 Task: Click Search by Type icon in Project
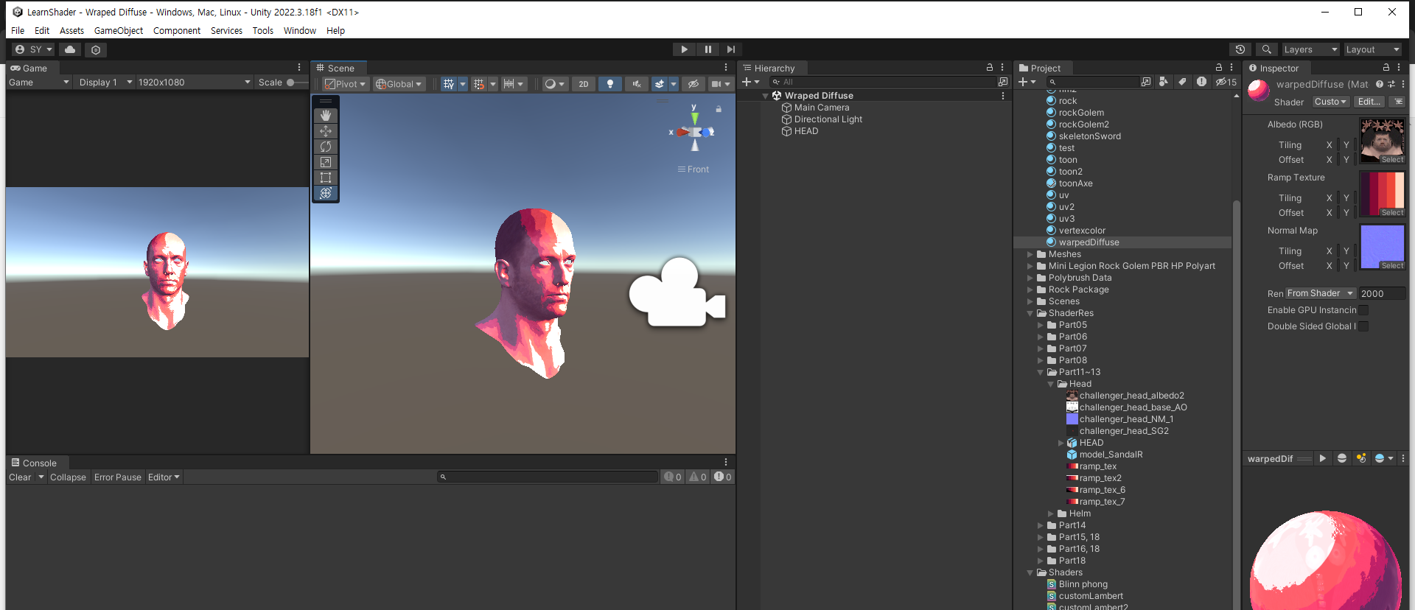(x=1164, y=82)
